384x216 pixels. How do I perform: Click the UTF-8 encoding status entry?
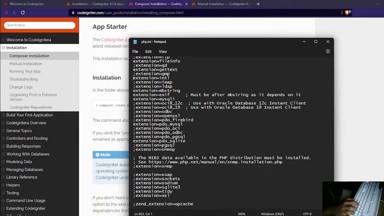click(x=307, y=214)
